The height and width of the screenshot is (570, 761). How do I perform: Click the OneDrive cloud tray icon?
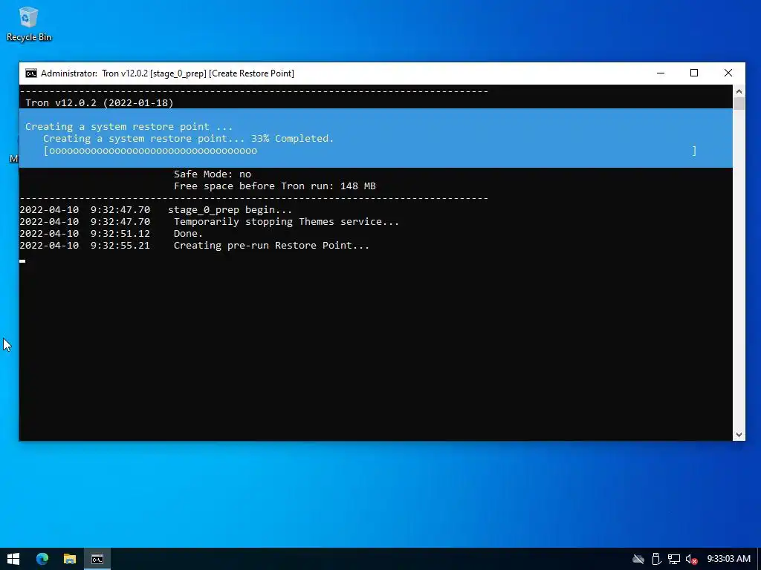638,560
